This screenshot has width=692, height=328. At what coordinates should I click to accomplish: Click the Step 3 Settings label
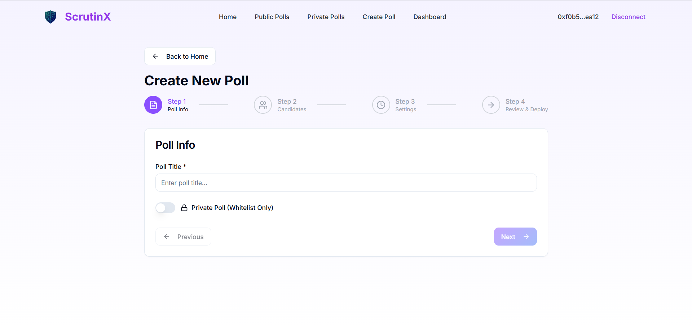point(405,109)
